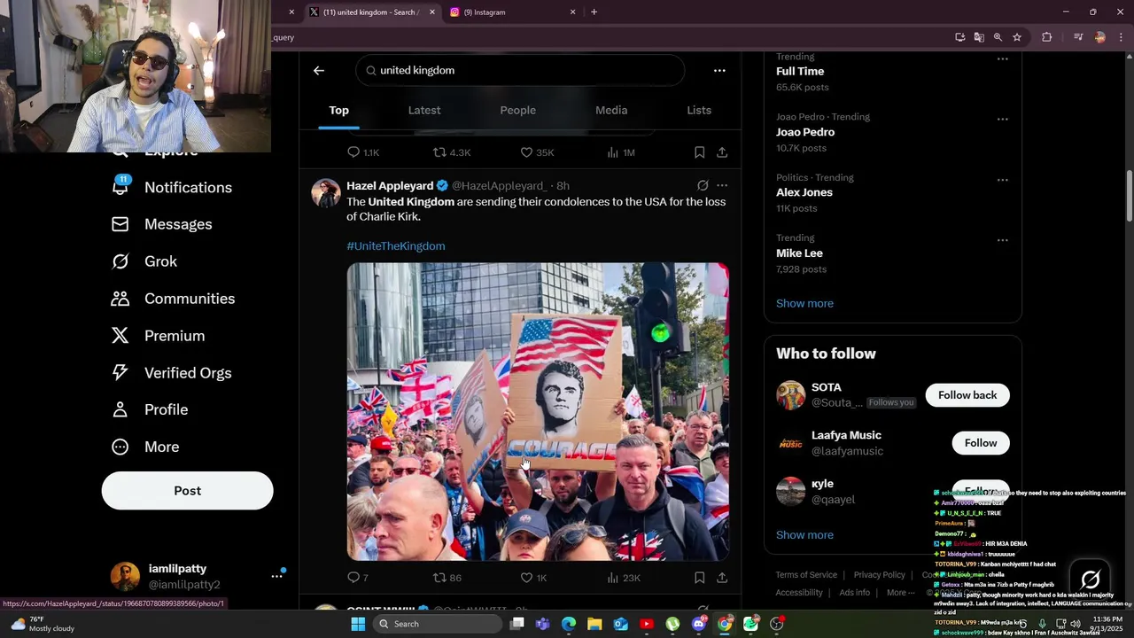
Task: Like Hazel Appleyard's post with 1K likes
Action: point(534,578)
